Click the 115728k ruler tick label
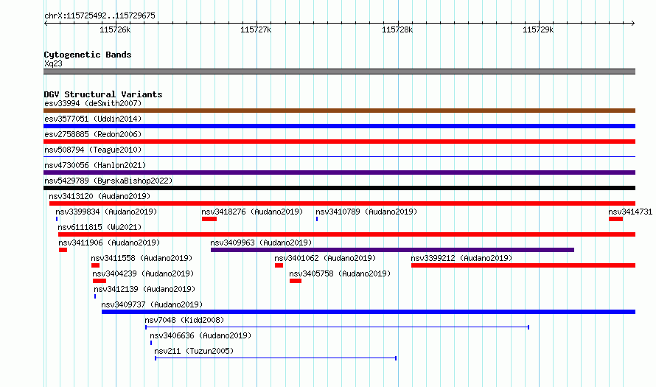This screenshot has height=387, width=656. [x=397, y=29]
